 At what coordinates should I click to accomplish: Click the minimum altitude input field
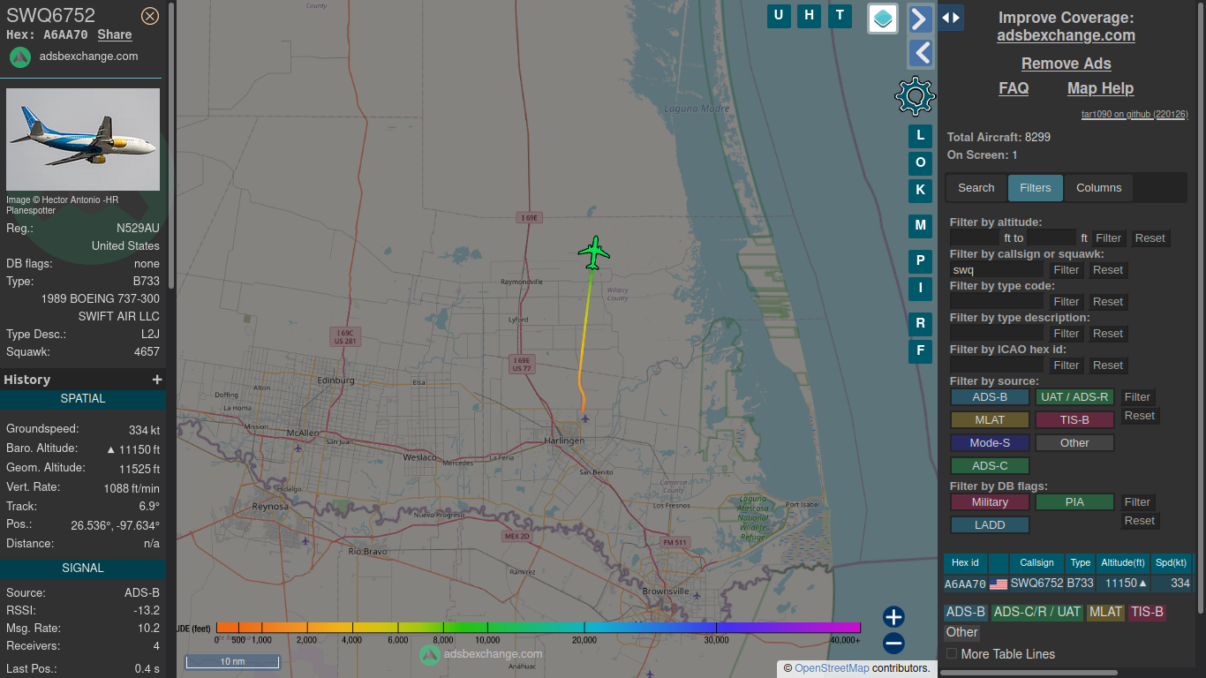point(975,238)
